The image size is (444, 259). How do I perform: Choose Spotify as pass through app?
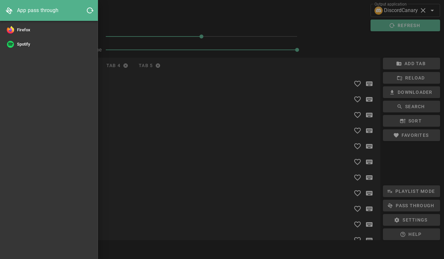click(x=49, y=44)
